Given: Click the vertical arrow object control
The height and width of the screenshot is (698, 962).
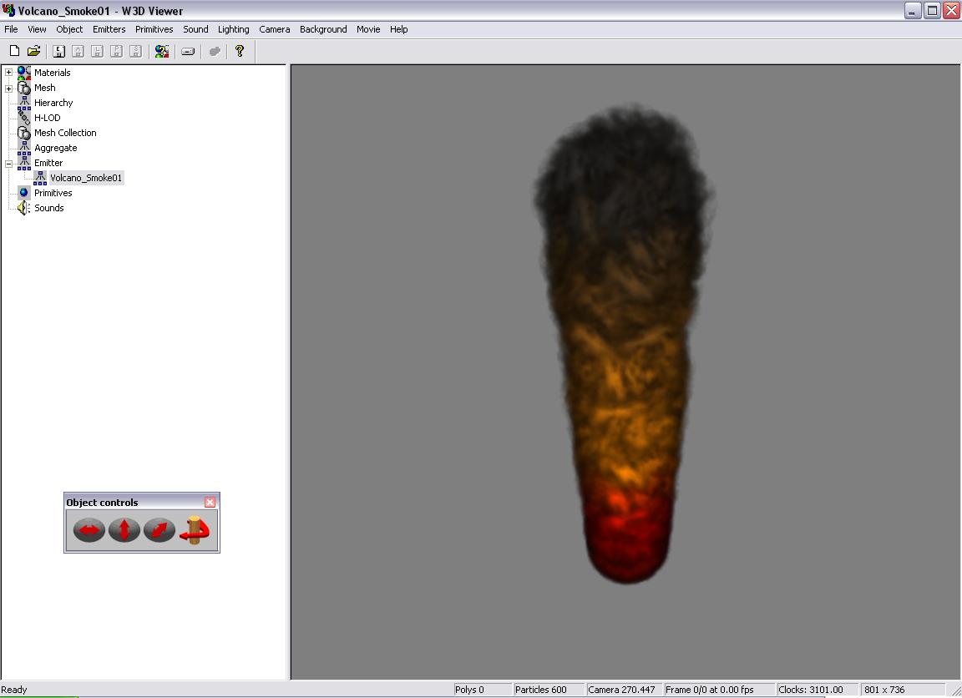Looking at the screenshot, I should (x=124, y=529).
